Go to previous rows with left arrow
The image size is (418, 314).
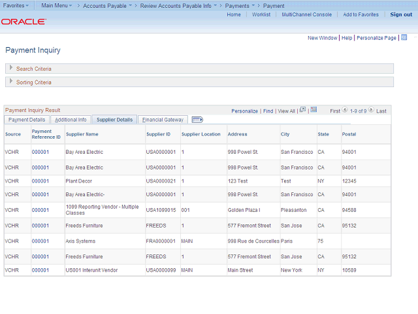coord(345,111)
